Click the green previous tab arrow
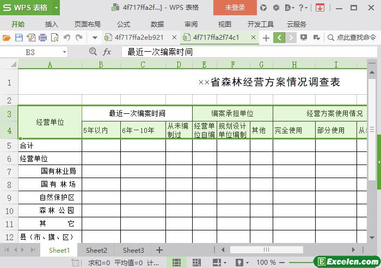 coord(279,38)
